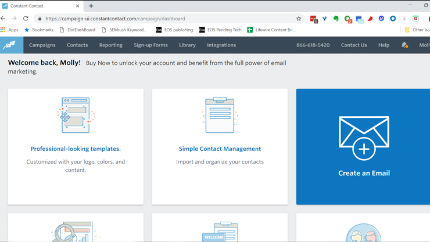The image size is (430, 242).
Task: Click Contact Us in the navbar
Action: (x=354, y=45)
